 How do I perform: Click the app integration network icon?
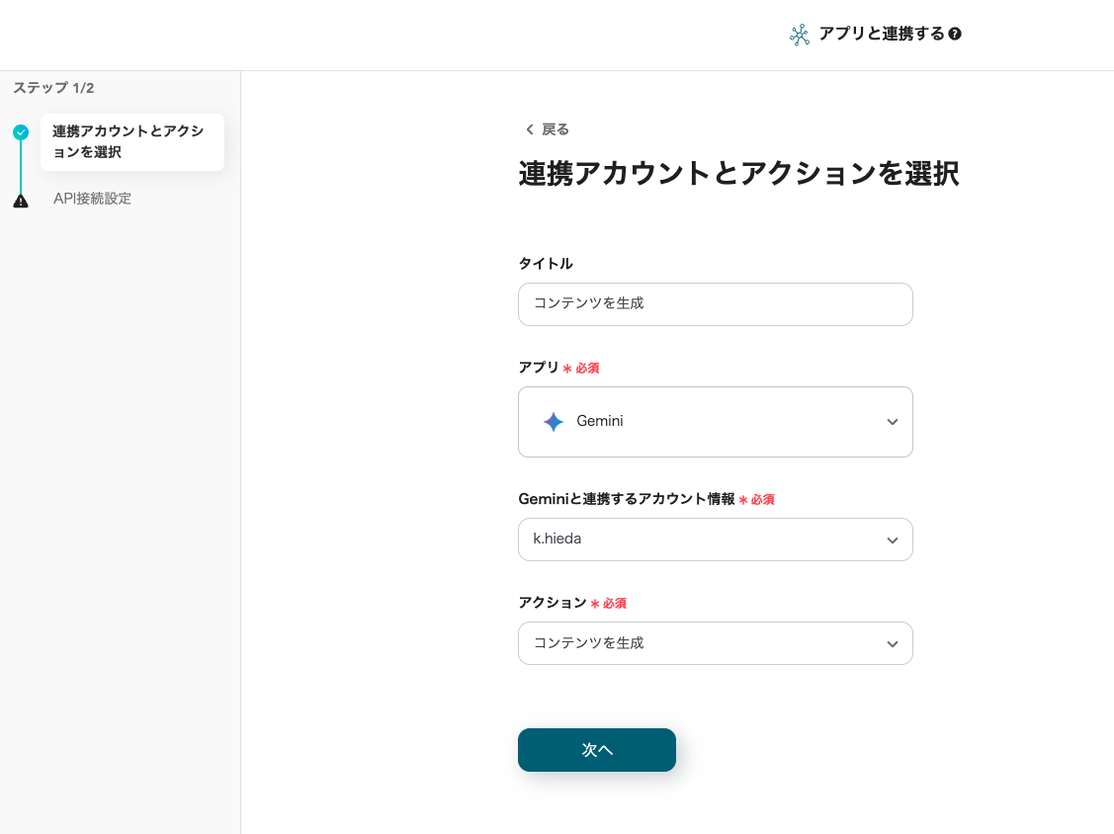point(800,35)
